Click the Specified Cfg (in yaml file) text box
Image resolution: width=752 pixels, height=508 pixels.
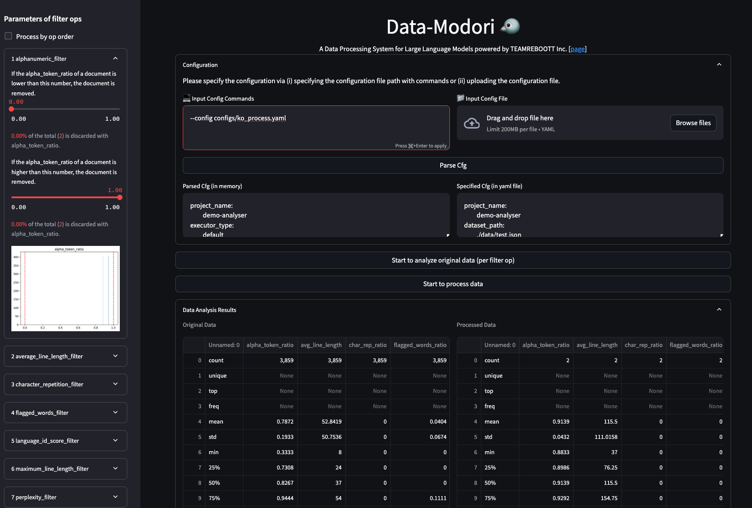point(590,215)
